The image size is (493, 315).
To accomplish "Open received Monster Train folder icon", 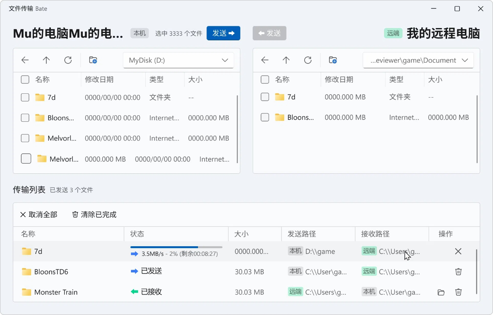I will pyautogui.click(x=441, y=292).
